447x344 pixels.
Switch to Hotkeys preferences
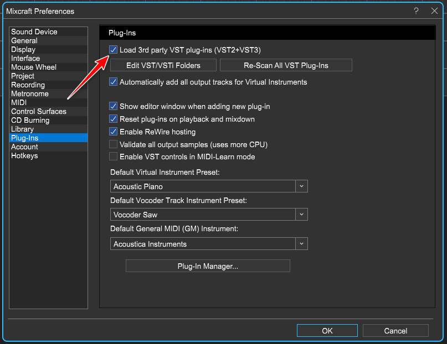[x=48, y=155]
